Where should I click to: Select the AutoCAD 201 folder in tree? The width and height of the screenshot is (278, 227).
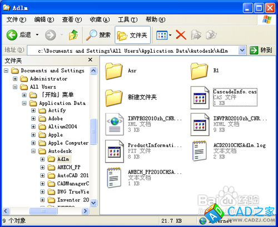click(68, 175)
